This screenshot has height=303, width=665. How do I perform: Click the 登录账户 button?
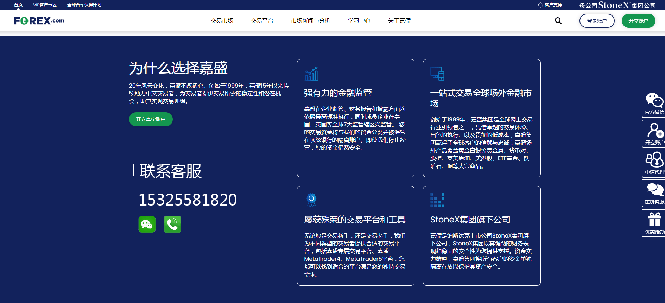(x=597, y=21)
